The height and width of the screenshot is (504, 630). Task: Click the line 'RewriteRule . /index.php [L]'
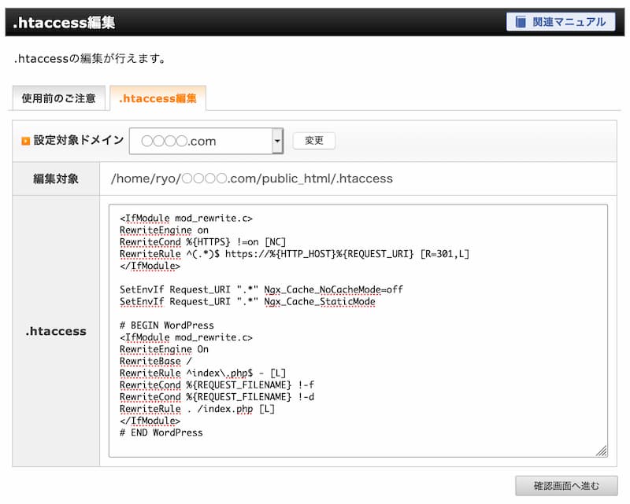[197, 409]
